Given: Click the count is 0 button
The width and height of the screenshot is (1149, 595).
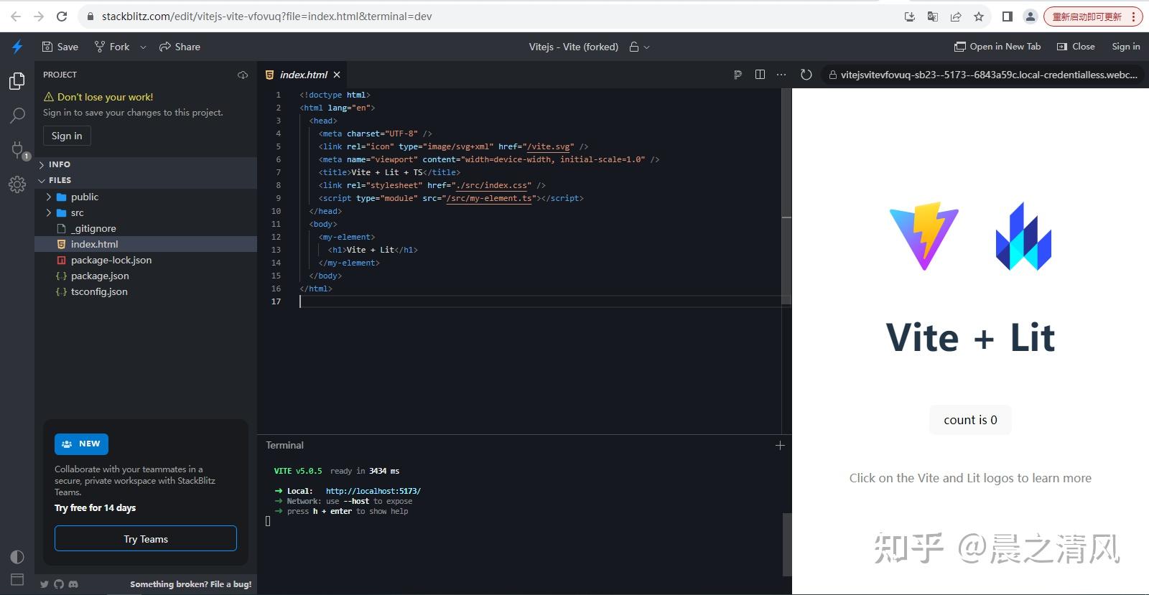Looking at the screenshot, I should pos(970,420).
